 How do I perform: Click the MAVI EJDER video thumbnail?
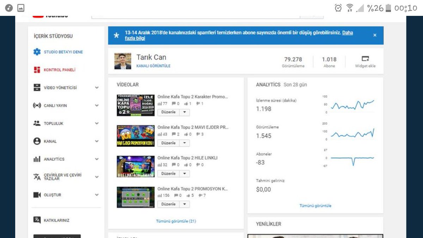[x=136, y=136]
